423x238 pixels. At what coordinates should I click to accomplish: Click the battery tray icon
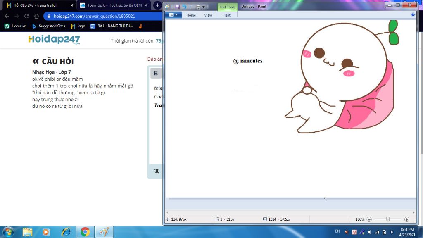385,232
